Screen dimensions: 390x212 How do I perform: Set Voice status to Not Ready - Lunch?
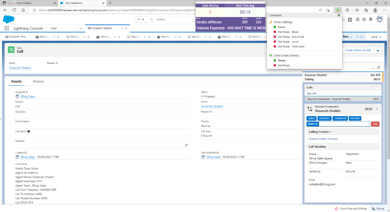coord(288,42)
